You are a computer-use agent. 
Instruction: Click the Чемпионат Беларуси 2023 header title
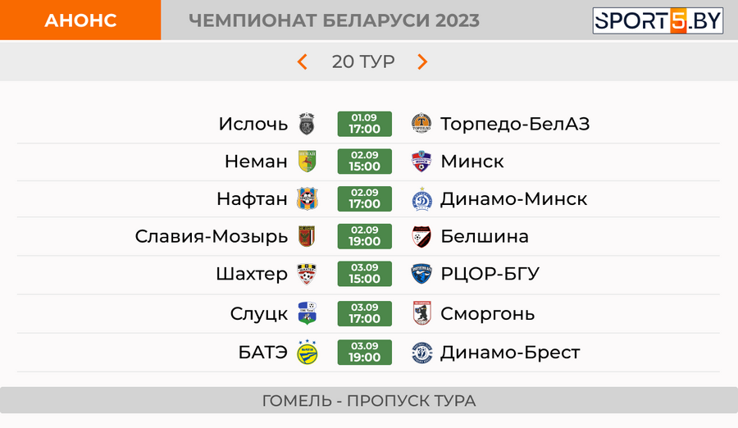click(x=334, y=20)
